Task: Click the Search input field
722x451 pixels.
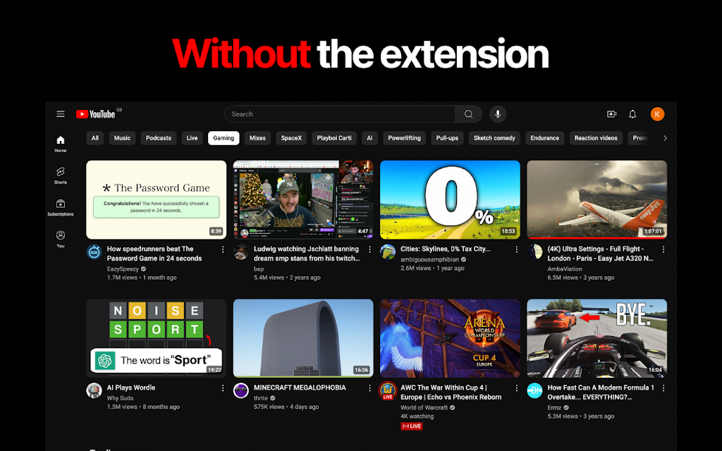Action: pyautogui.click(x=340, y=114)
